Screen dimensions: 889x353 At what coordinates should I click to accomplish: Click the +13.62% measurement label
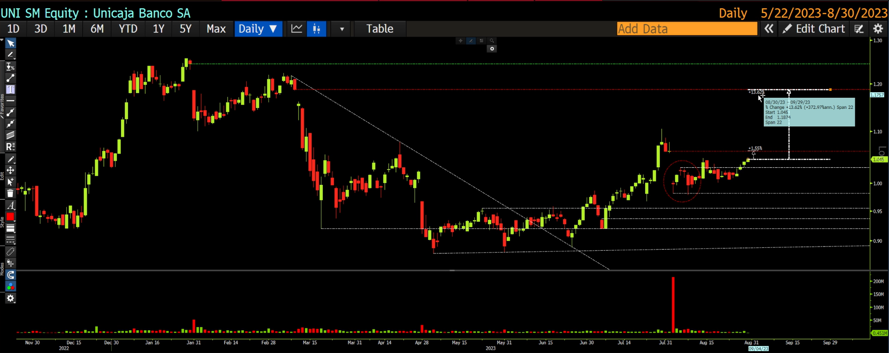click(x=756, y=92)
